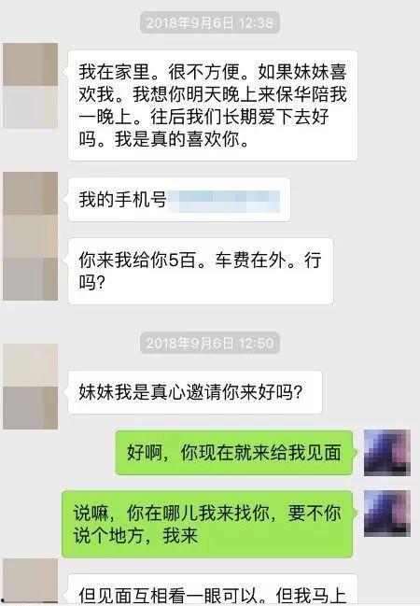Select the partial '但见面互相看一眼可以' bubble
420x606 pixels.
pyautogui.click(x=213, y=590)
